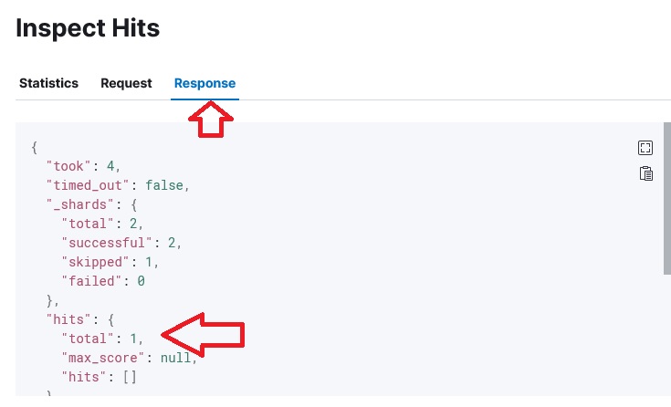
Task: Click the "successful" line in response
Action: pyautogui.click(x=121, y=243)
